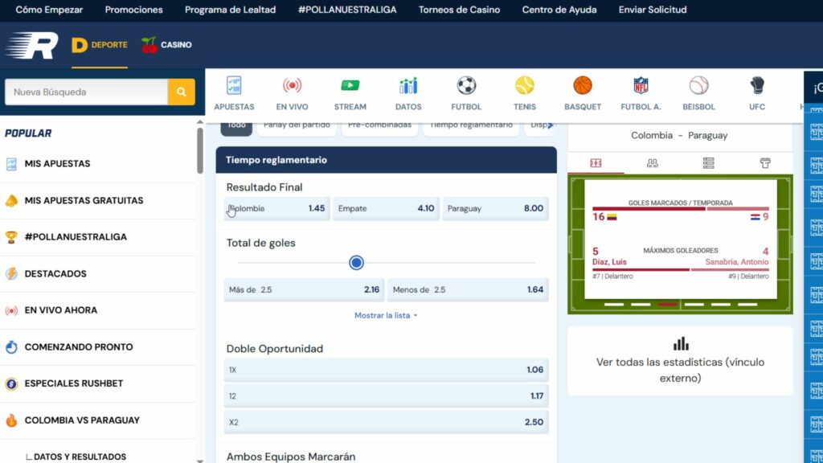The height and width of the screenshot is (463, 823).
Task: Bet on Doble Oportunidad 12
Action: tap(387, 396)
